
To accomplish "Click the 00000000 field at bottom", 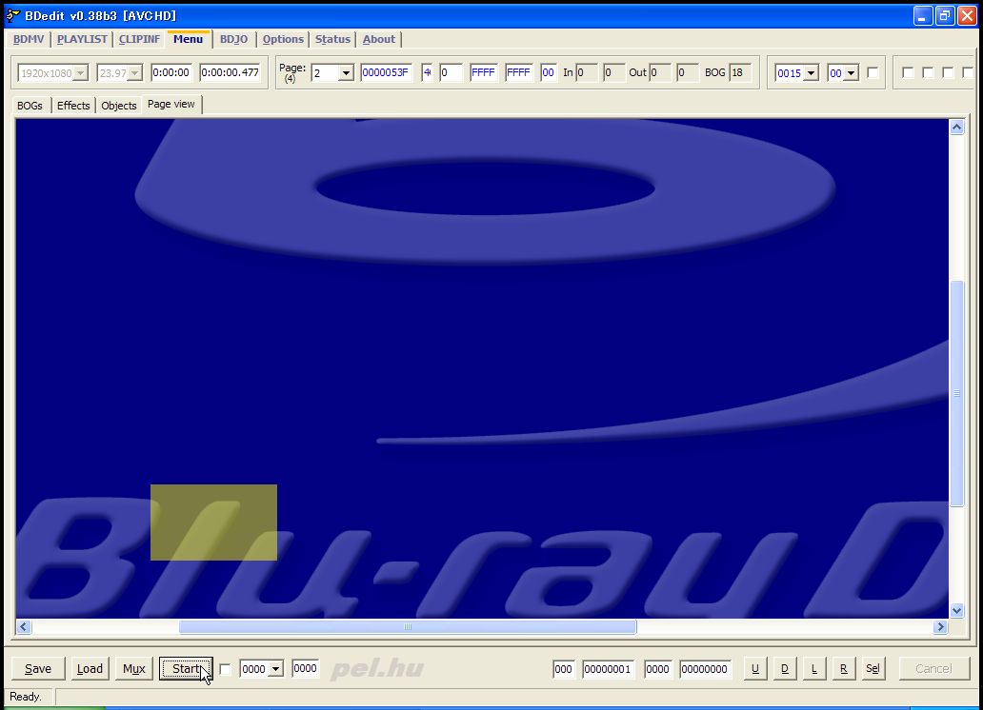I will click(705, 669).
